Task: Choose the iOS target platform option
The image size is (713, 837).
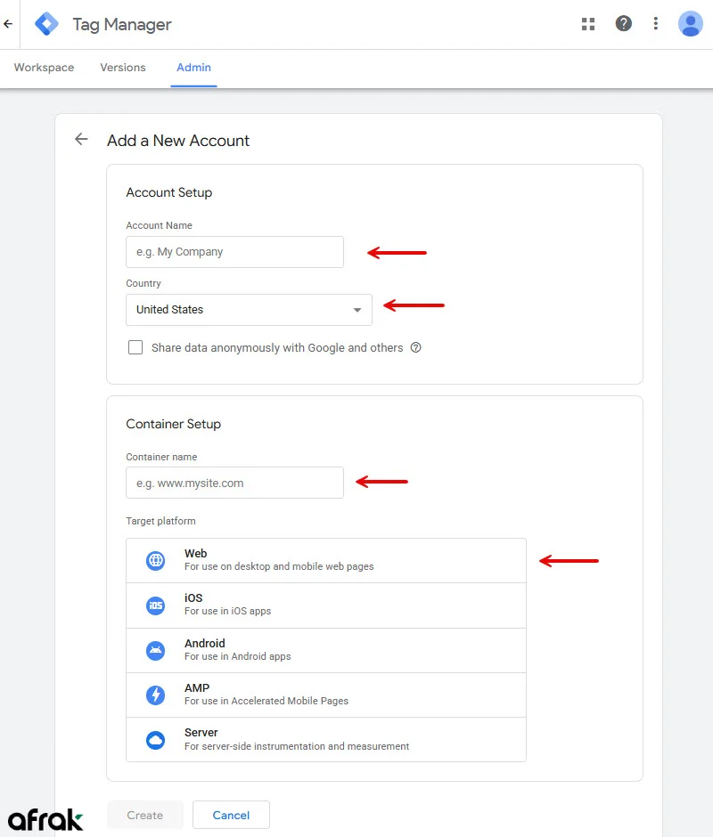Action: click(x=326, y=605)
